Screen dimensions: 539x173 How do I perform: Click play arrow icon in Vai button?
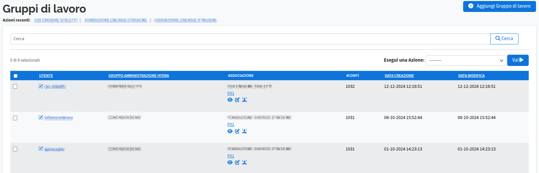521,60
